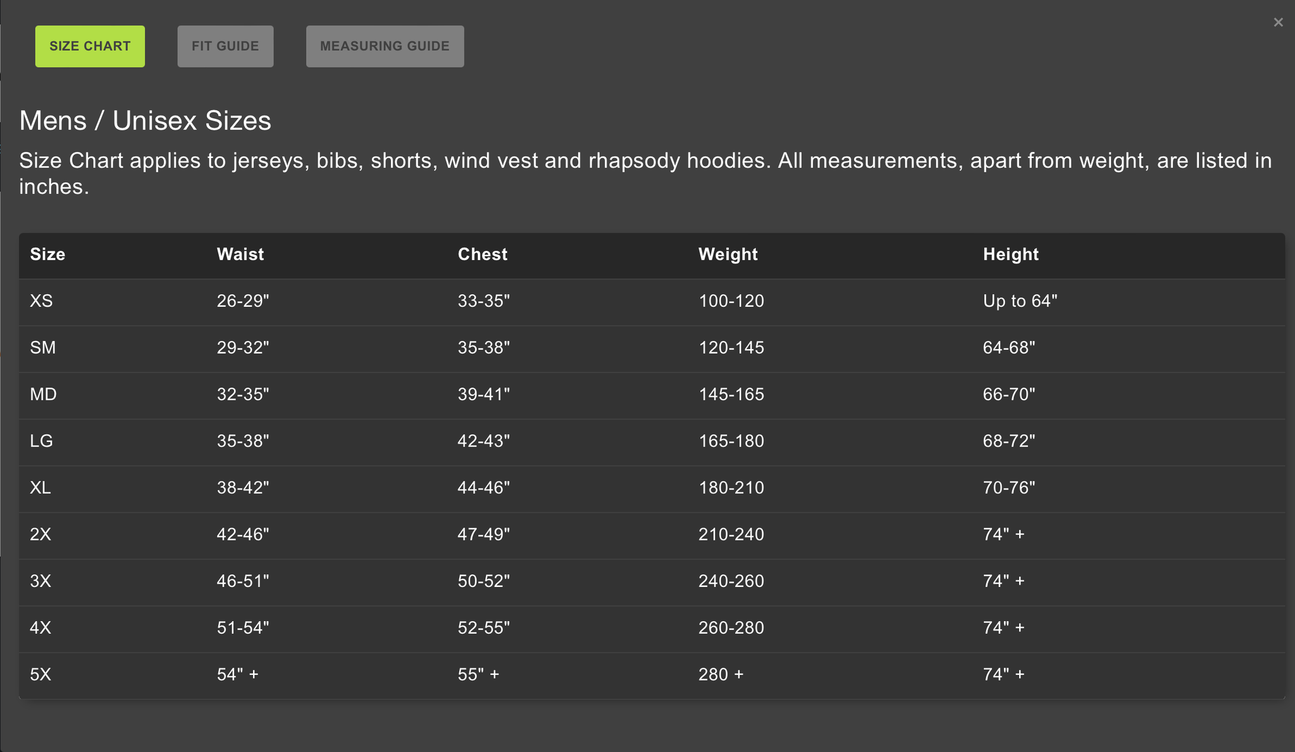Click waist value 32-35"
This screenshot has width=1295, height=752.
tap(243, 395)
